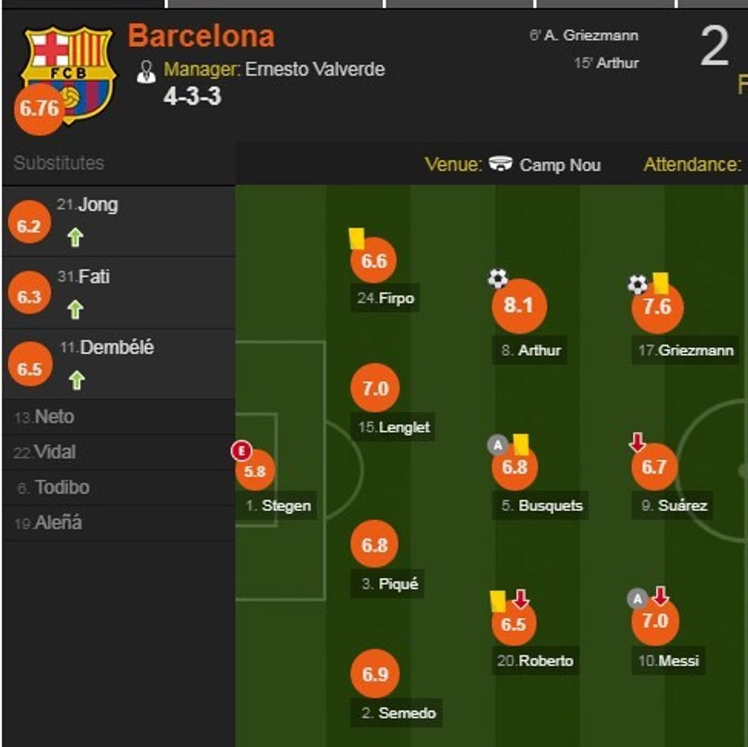Select unused substitute Neto

[x=55, y=417]
